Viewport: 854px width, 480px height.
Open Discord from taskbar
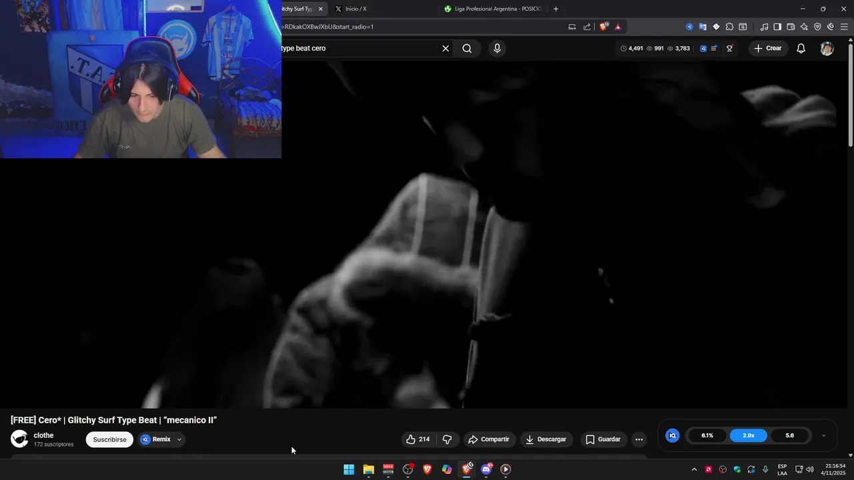click(486, 469)
